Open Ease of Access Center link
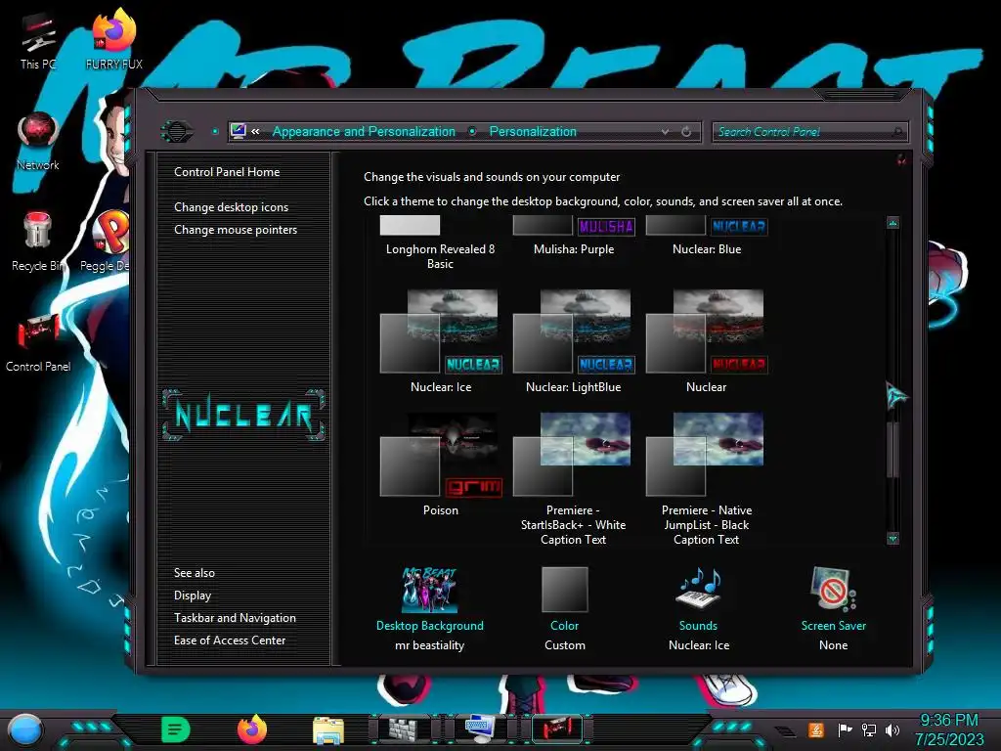 tap(230, 640)
